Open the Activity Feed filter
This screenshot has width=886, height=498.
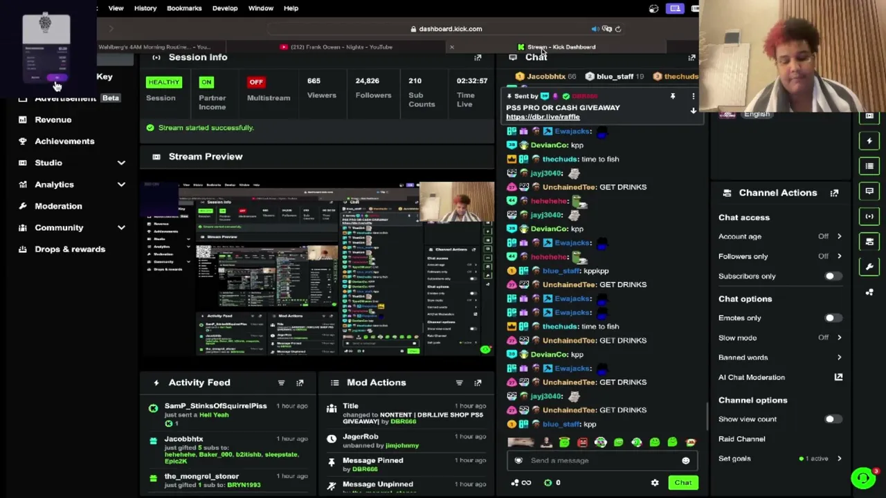click(x=281, y=382)
